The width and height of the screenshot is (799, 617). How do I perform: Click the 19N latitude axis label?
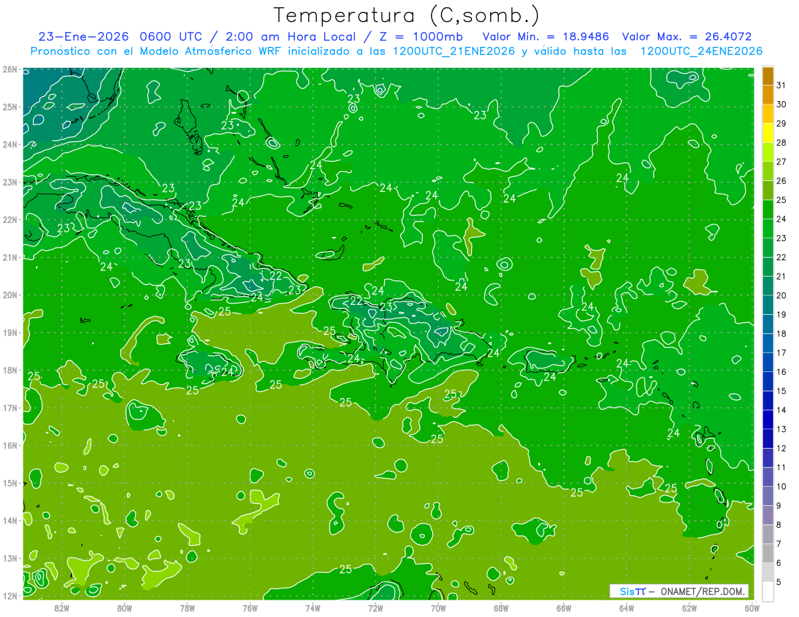tap(9, 332)
